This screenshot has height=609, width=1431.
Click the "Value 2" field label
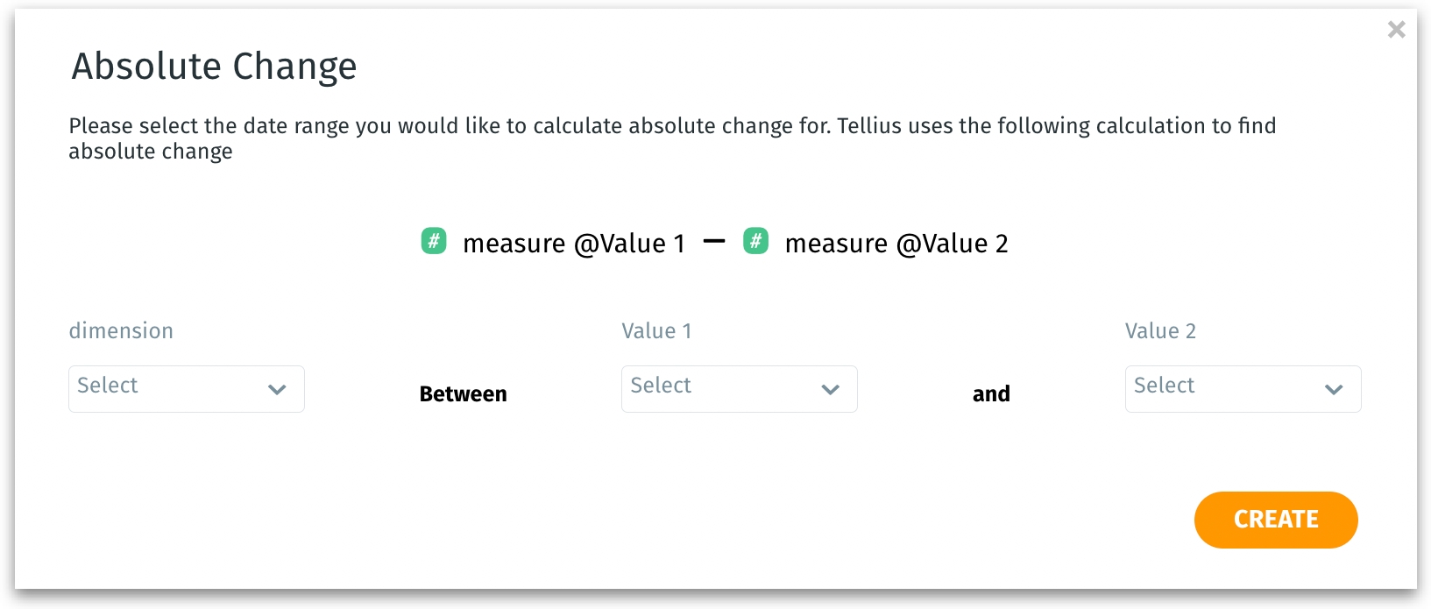pos(1160,331)
